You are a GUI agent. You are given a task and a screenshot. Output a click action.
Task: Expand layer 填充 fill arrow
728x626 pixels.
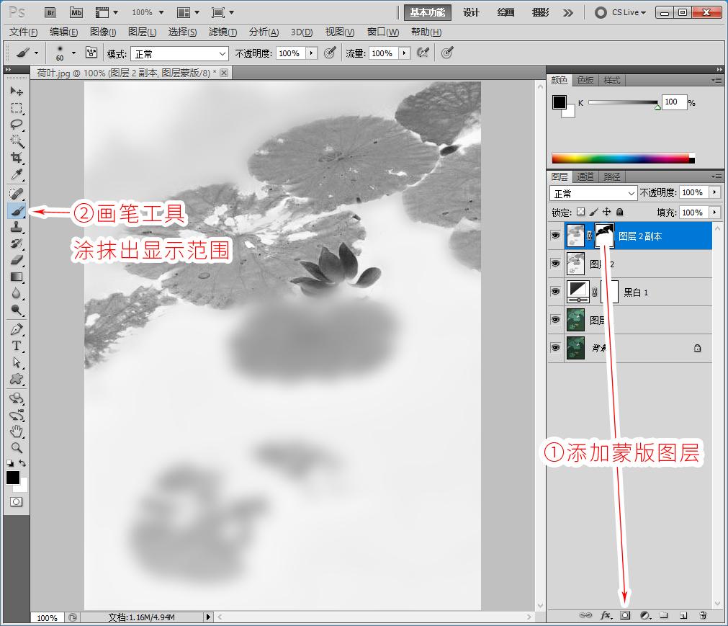point(714,213)
